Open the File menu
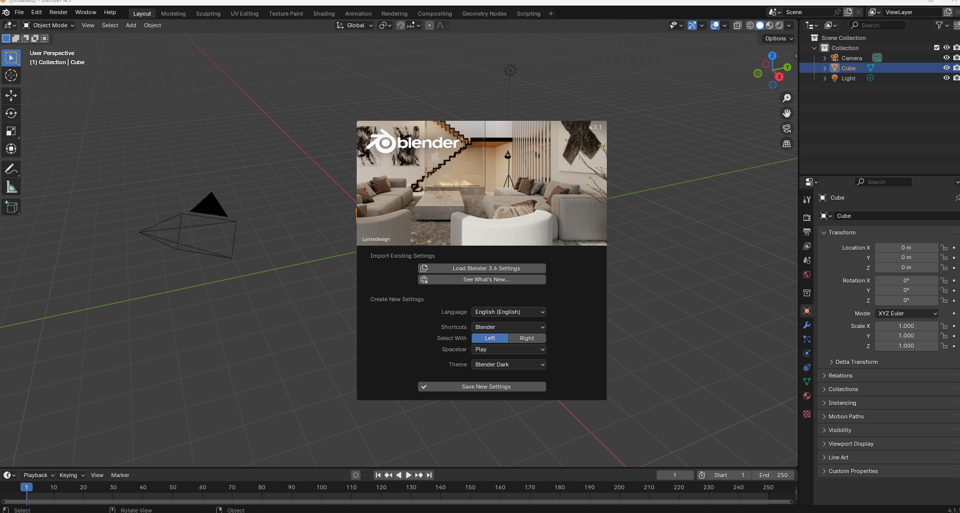960x513 pixels. [x=19, y=12]
